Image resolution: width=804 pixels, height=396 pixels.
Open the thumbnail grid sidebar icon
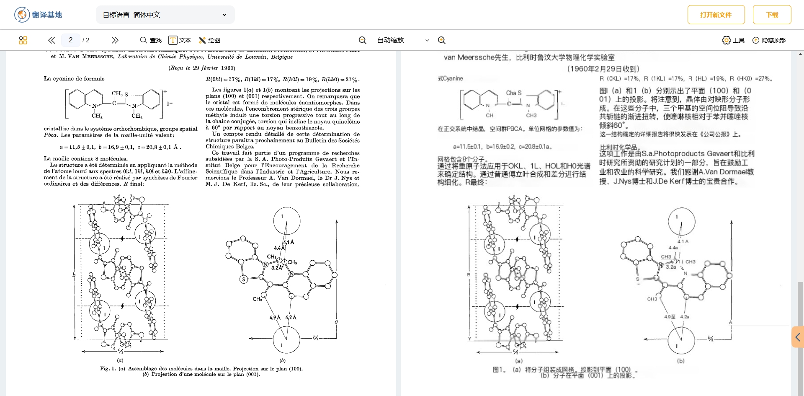23,40
